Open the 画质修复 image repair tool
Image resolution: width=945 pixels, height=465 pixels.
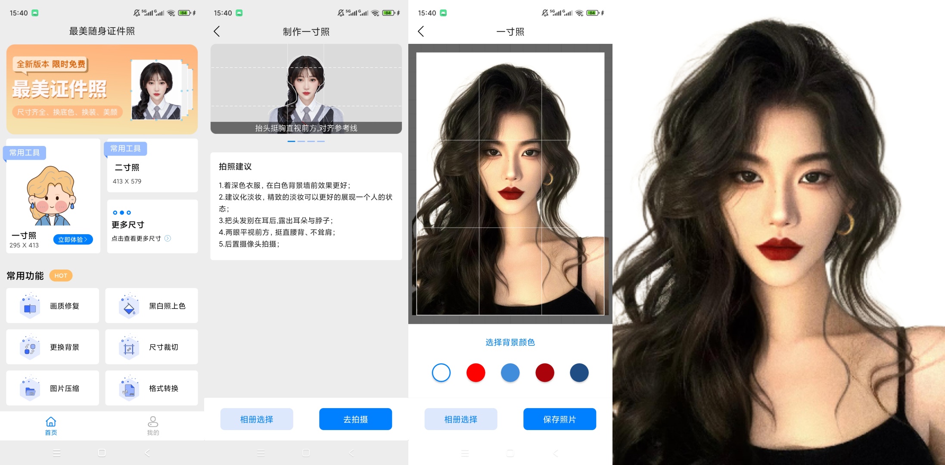pos(53,306)
